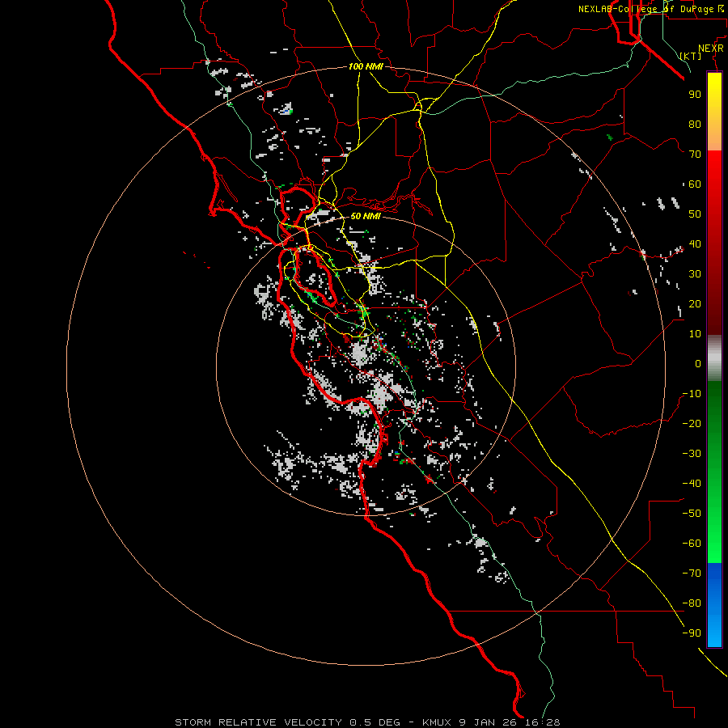Screen dimensions: 728x728
Task: Click the "50 NMI" range ring label
Action: 366,216
